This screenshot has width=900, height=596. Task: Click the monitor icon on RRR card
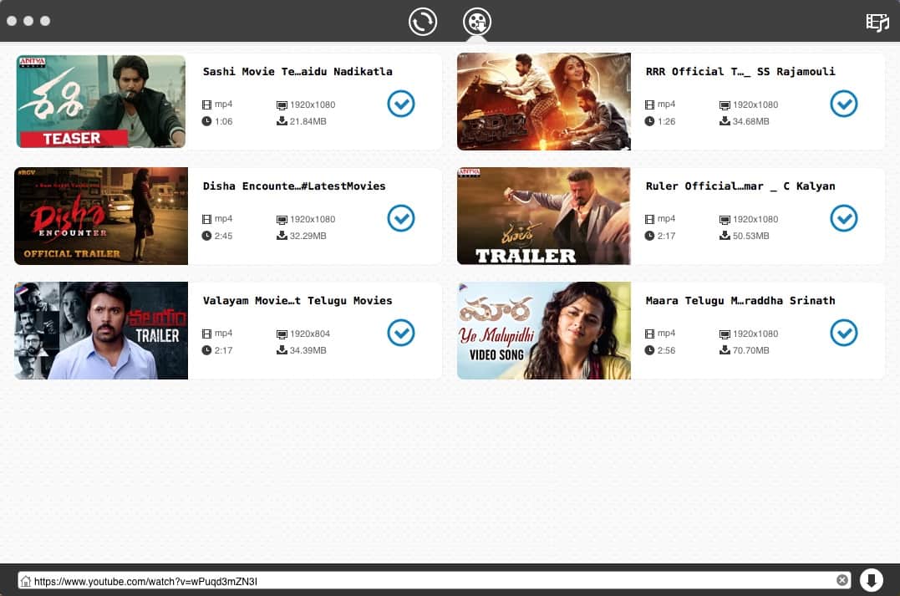coord(725,105)
